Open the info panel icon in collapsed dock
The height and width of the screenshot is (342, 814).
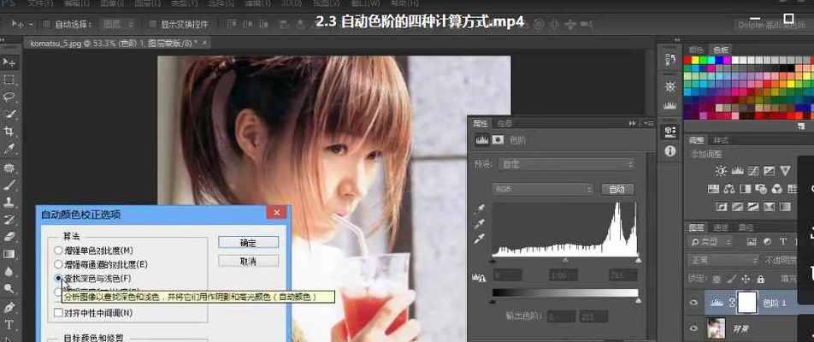tap(670, 151)
